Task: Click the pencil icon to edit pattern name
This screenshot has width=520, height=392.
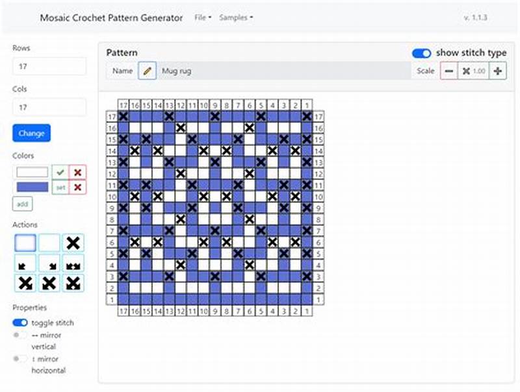Action: pyautogui.click(x=147, y=71)
